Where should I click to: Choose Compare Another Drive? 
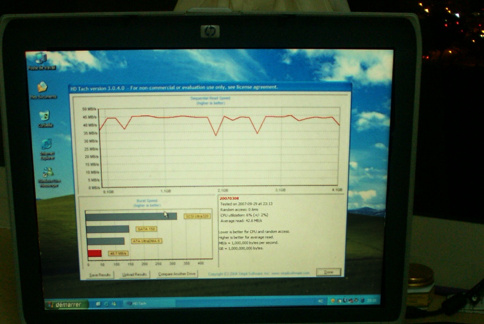tap(177, 274)
